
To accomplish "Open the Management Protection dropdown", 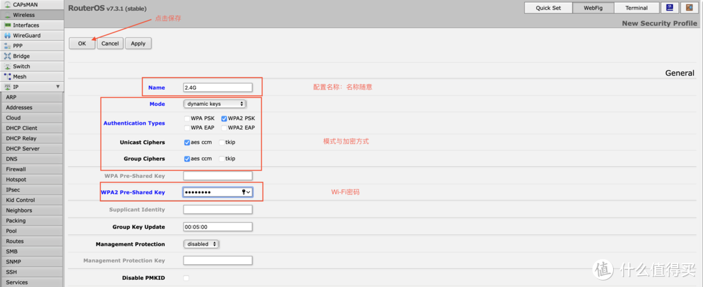I will coord(201,244).
